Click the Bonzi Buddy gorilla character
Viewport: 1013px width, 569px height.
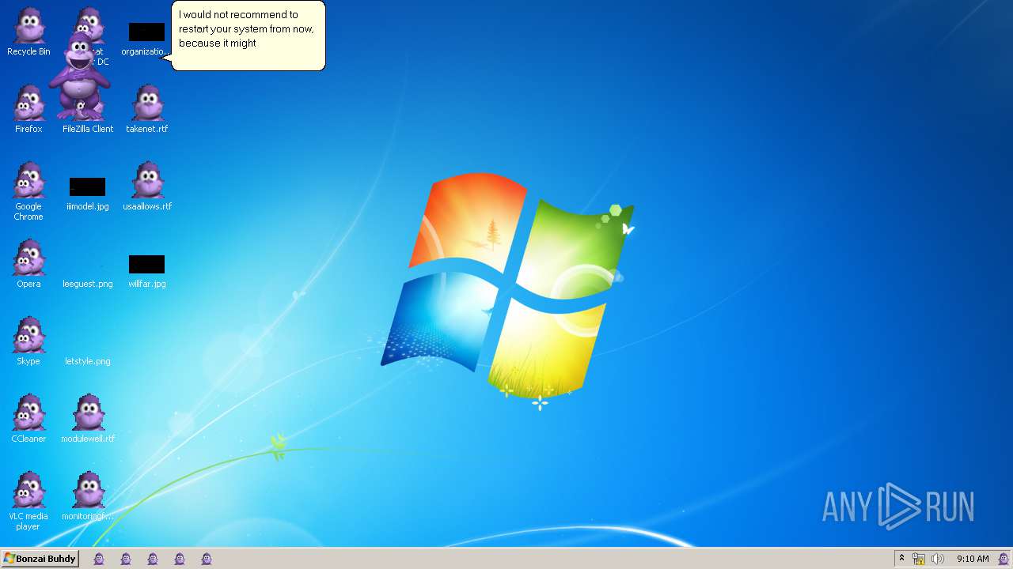tap(78, 75)
